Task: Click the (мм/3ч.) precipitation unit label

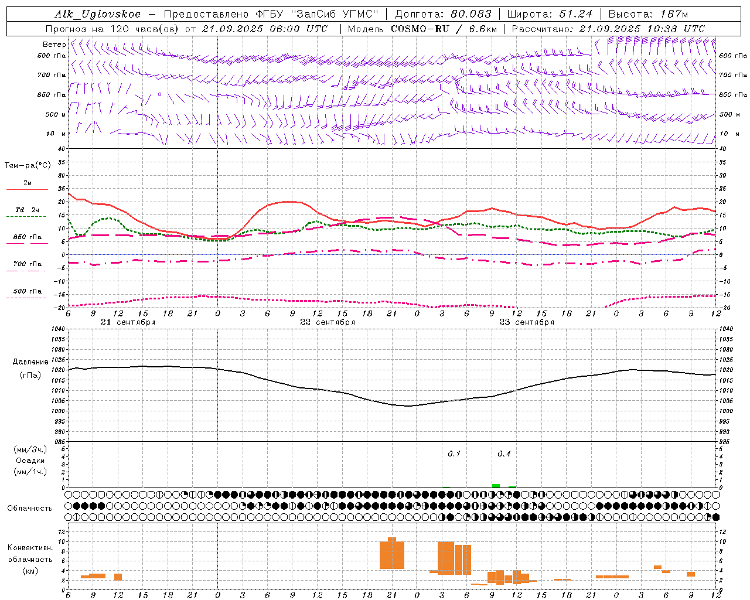Action: click(x=30, y=449)
